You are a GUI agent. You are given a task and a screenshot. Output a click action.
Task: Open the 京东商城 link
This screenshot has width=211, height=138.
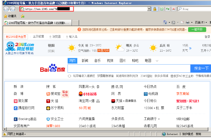183,94
